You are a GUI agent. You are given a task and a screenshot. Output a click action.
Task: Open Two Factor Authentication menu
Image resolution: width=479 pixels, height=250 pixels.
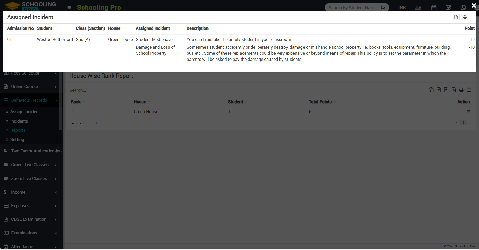coord(31,151)
